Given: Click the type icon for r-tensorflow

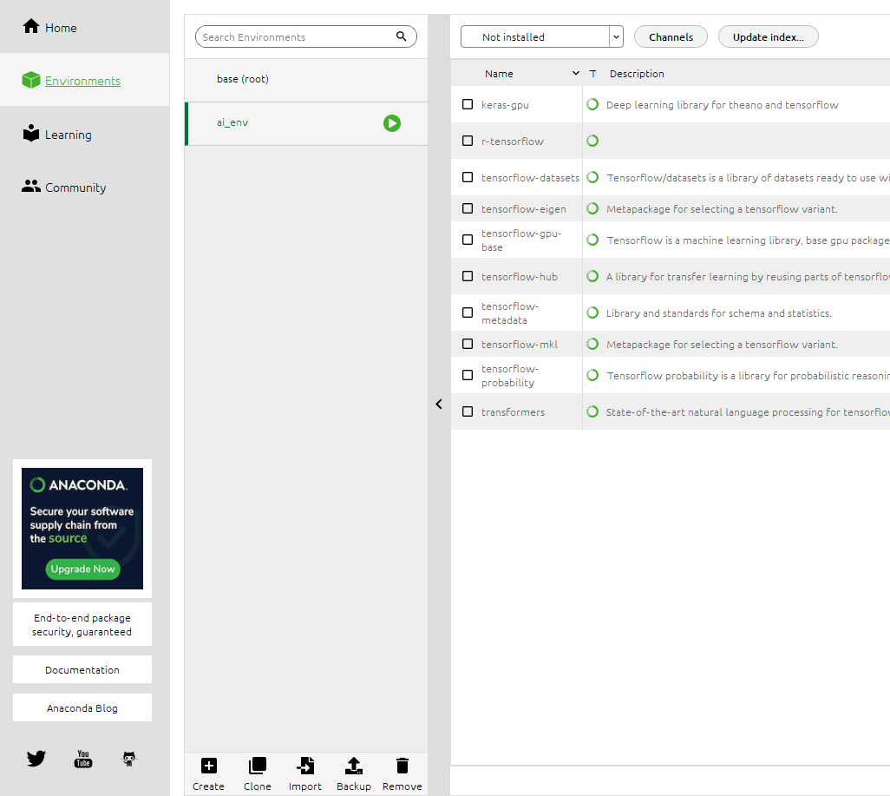Looking at the screenshot, I should point(592,141).
